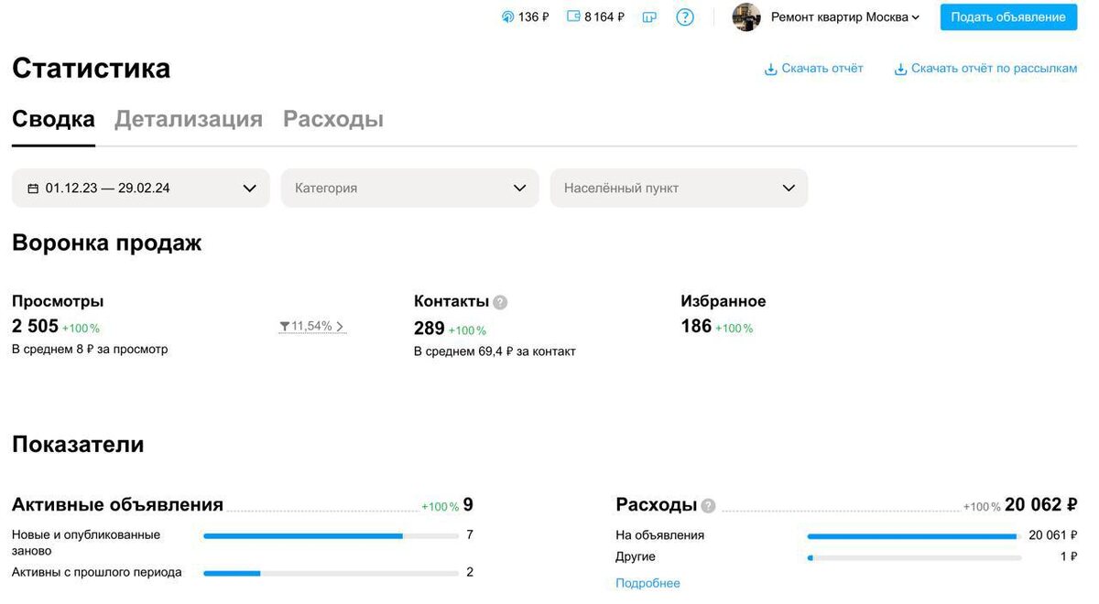Open help via the question mark icon
The image size is (1099, 604).
684,16
